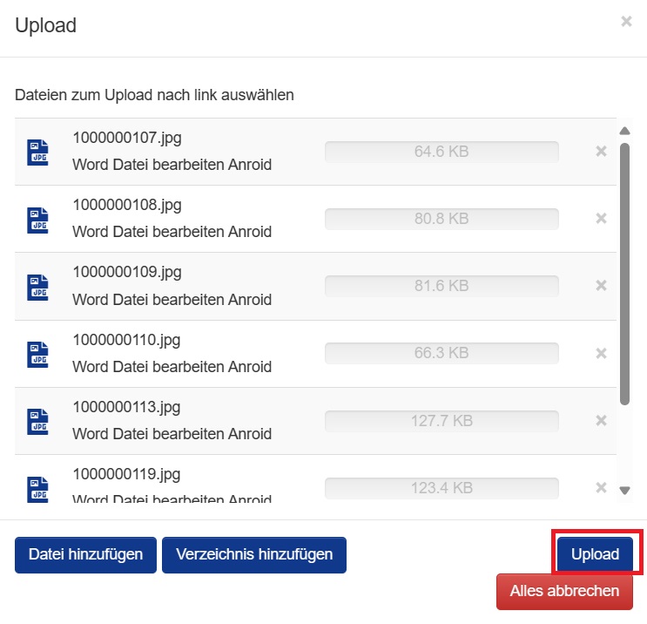Screen dimensions: 647x624
Task: Click the description under 1000000110.jpg
Action: pos(172,367)
